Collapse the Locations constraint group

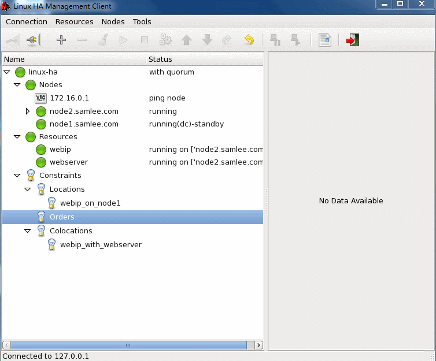28,189
